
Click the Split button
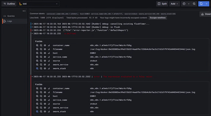click(x=162, y=4)
